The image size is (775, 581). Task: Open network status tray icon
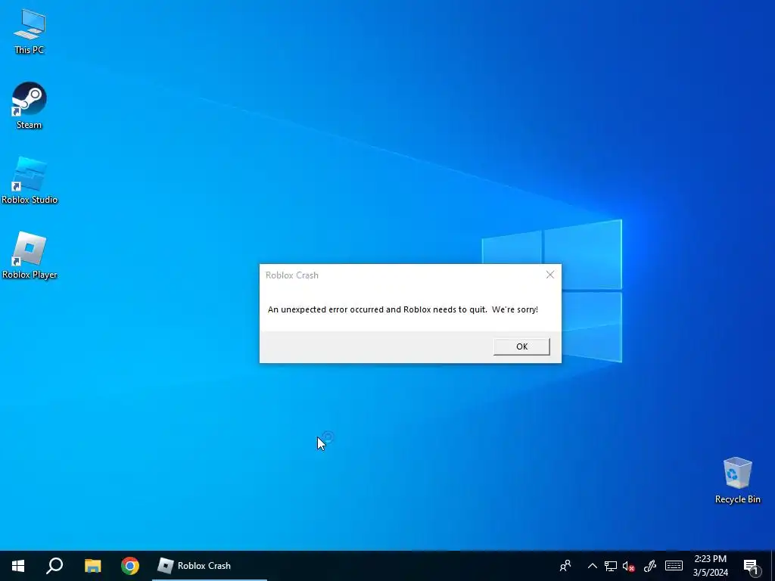(x=611, y=566)
